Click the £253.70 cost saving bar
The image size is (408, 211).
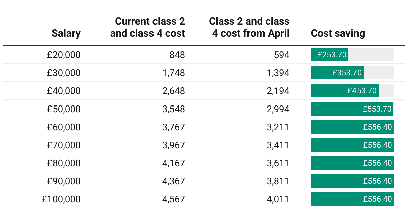point(330,55)
